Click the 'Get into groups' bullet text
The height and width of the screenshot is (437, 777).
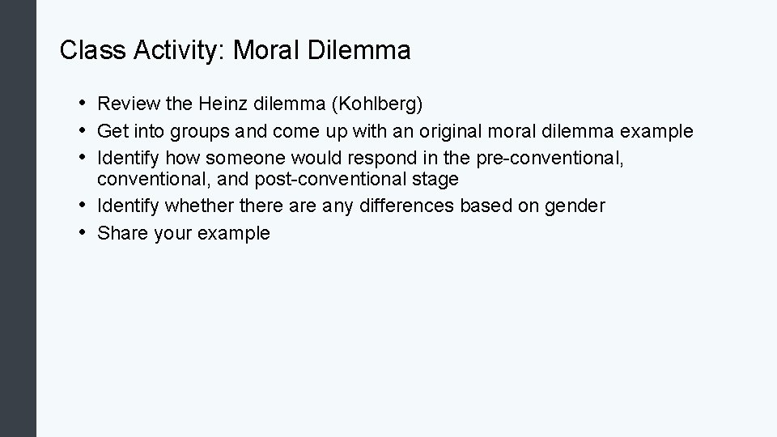tap(395, 131)
